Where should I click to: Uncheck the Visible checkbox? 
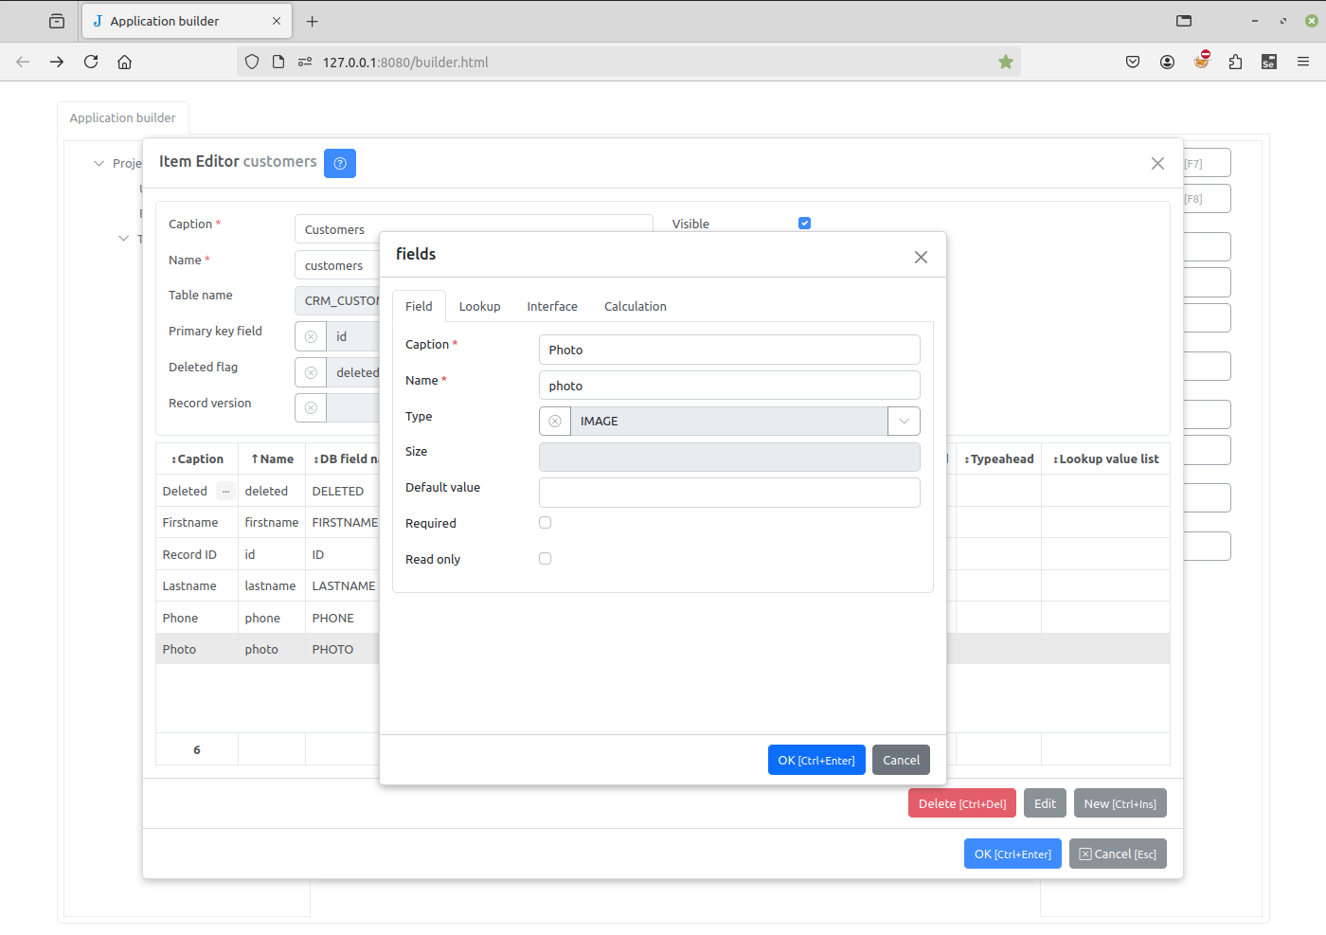click(804, 224)
